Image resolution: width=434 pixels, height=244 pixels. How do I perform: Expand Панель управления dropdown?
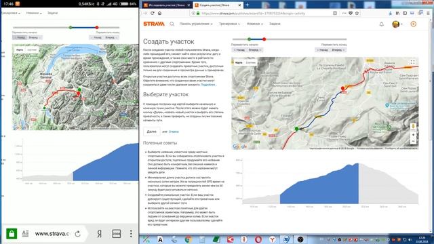196,24
